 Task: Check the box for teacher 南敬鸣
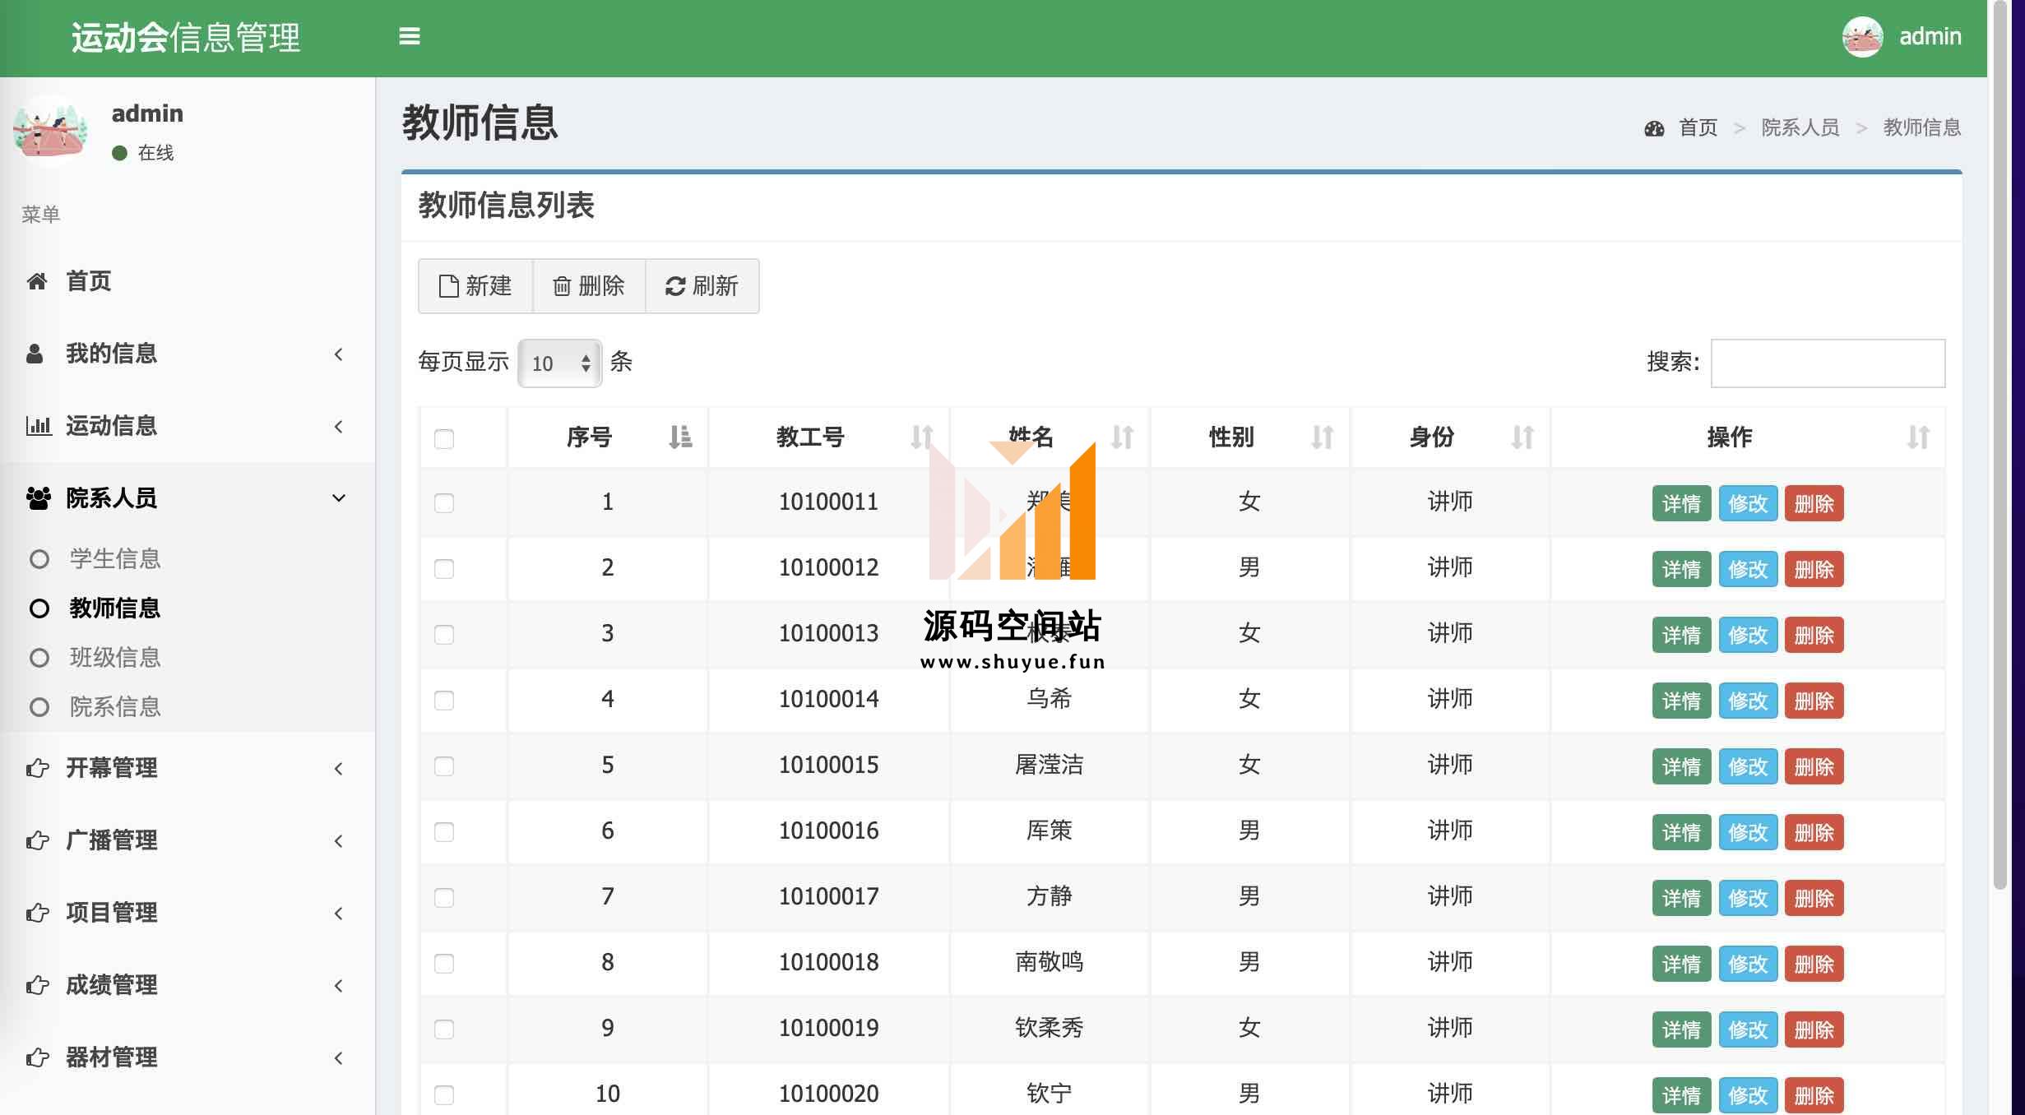444,964
